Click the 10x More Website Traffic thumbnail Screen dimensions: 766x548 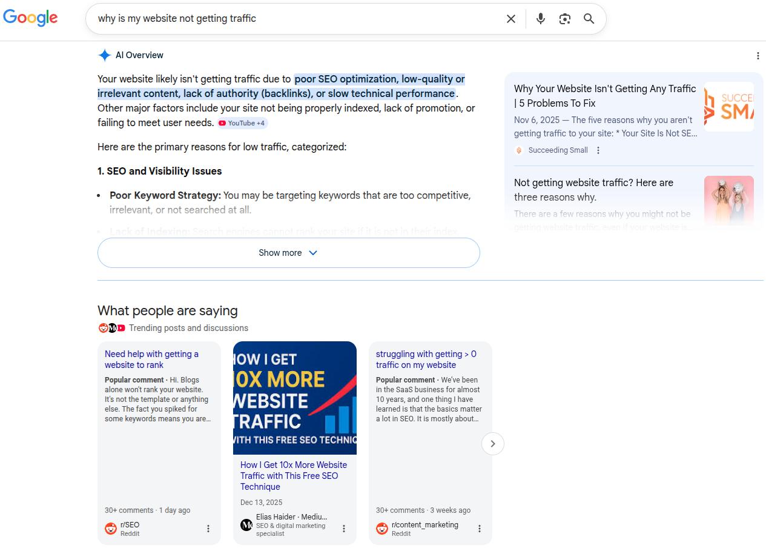(x=294, y=398)
